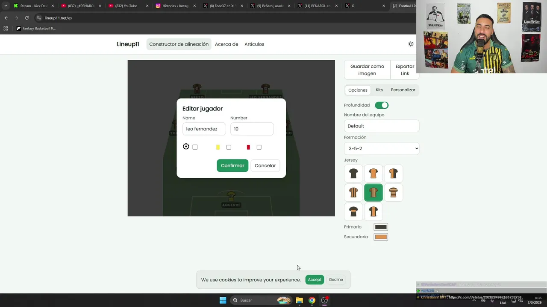Click the player Name input field

[x=204, y=129]
